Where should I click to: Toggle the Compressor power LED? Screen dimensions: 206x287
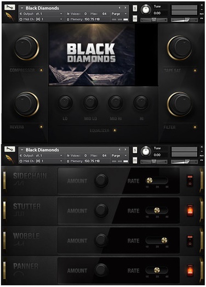coord(41,70)
